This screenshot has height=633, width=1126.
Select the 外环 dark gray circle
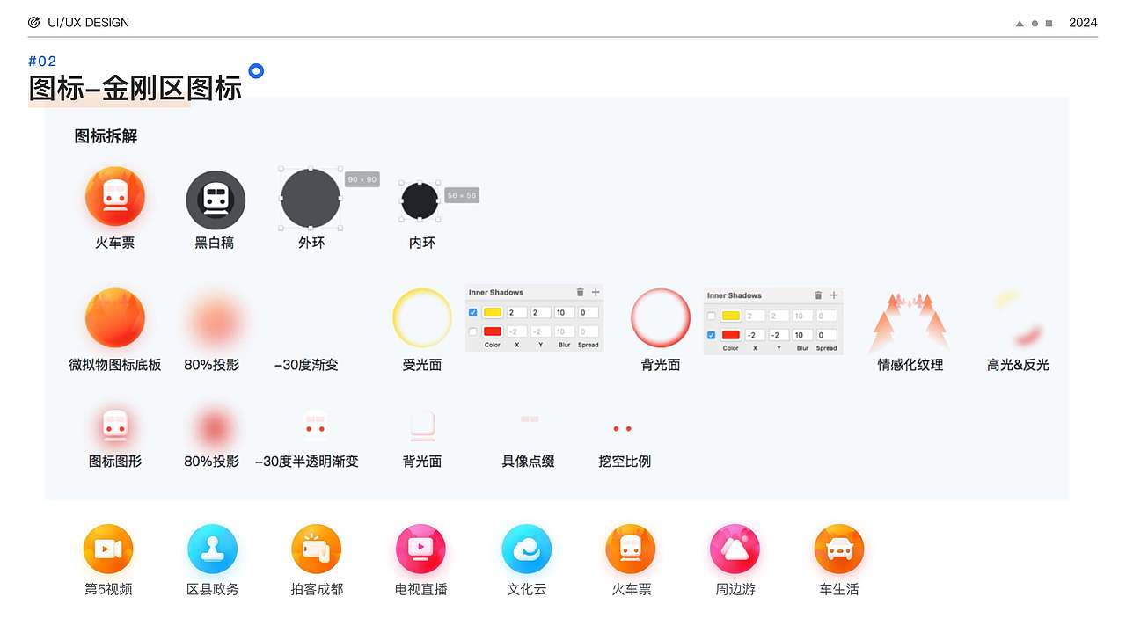click(311, 199)
